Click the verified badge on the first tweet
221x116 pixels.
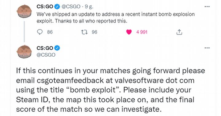tap(57, 7)
